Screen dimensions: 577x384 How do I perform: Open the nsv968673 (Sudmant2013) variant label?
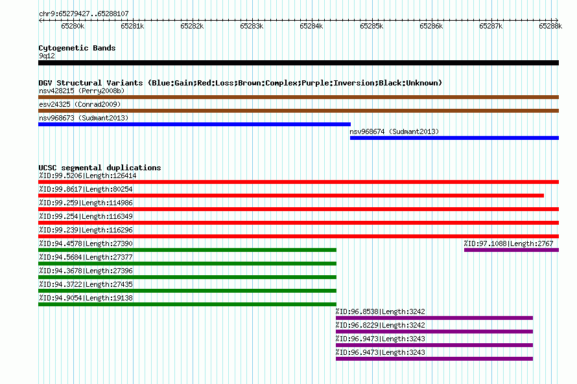tap(84, 118)
